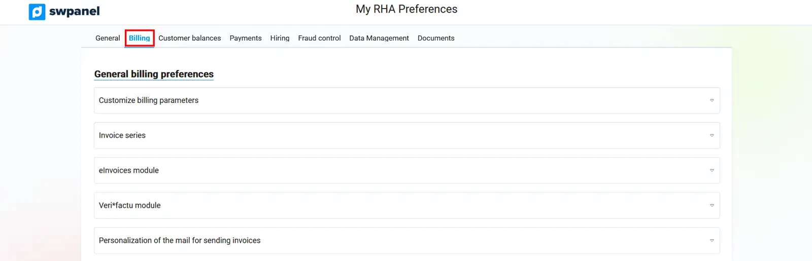Expand the Customize billing parameters section

pos(149,100)
